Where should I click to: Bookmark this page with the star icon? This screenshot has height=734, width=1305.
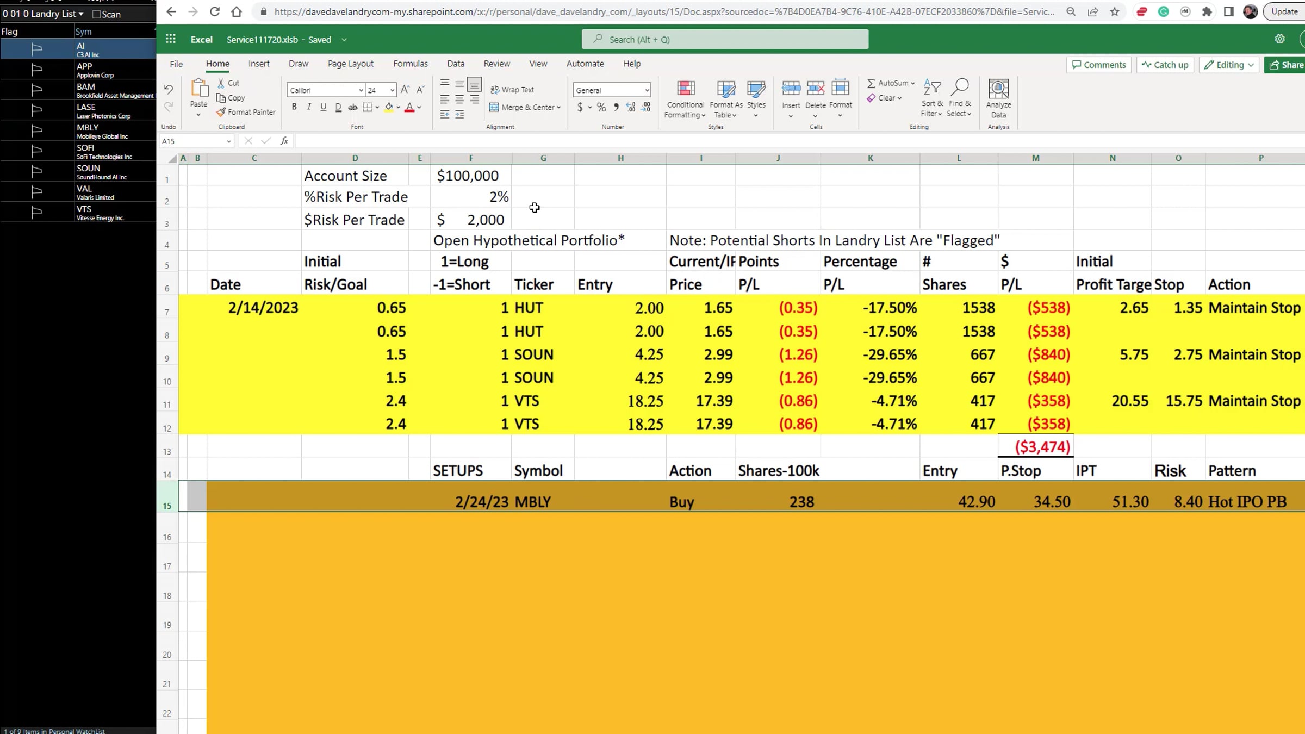tap(1115, 11)
